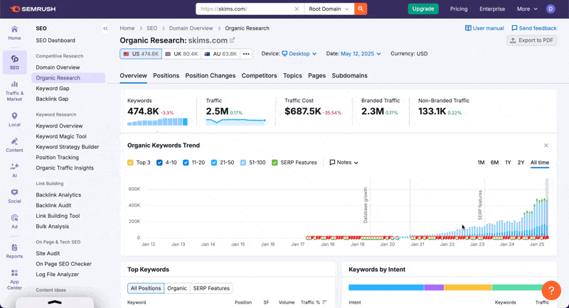Show more countries with ellipsis button
569x308 pixels.
point(246,54)
